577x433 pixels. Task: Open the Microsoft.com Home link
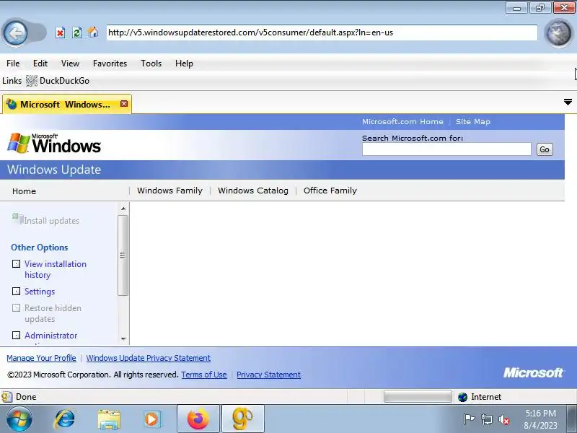pyautogui.click(x=402, y=121)
